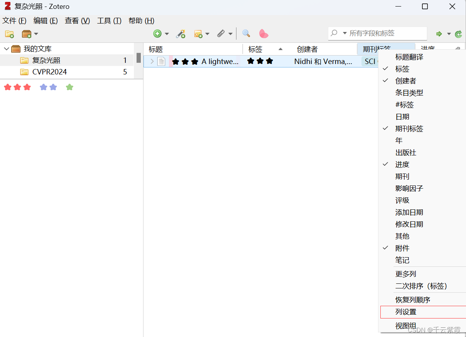
Task: Open the locate dropdown arrow
Action: click(x=449, y=34)
